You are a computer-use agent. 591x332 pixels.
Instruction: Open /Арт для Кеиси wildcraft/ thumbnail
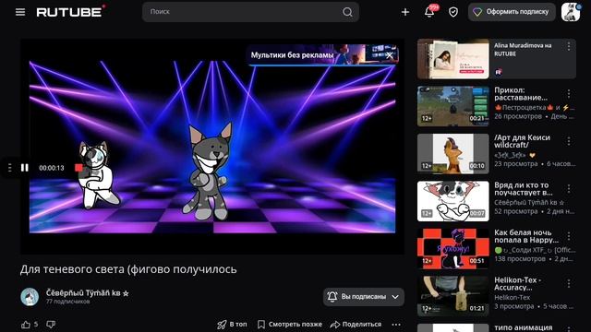click(453, 154)
